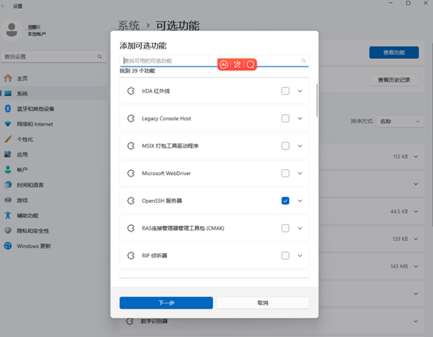Viewport: 433px width, 337px height.
Task: Select the Microsoft WebDriver checkbox
Action: click(285, 173)
